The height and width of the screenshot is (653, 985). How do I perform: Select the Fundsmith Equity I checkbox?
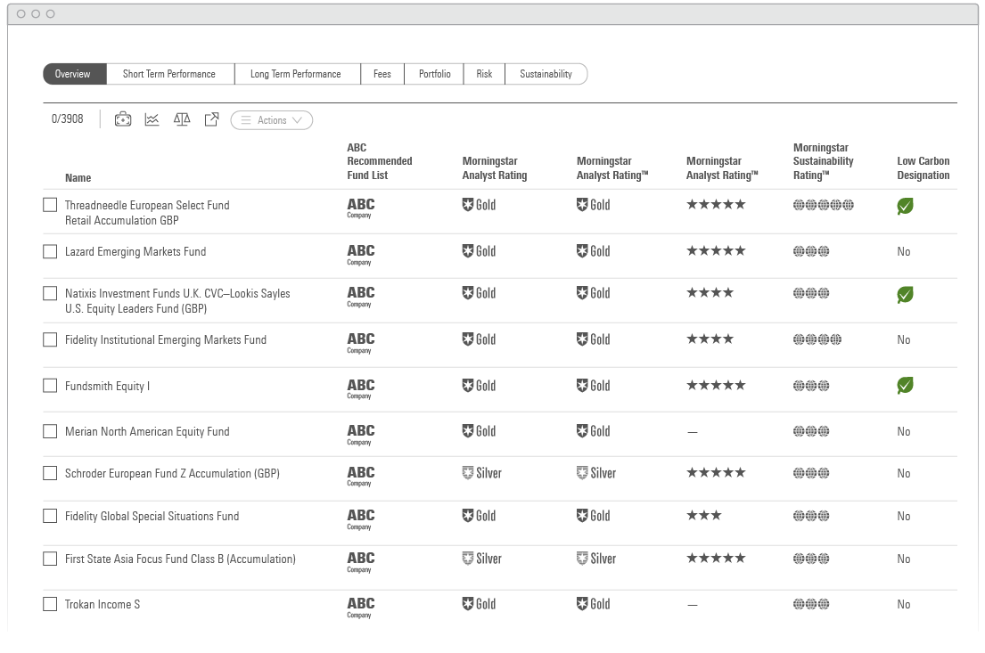[x=50, y=386]
